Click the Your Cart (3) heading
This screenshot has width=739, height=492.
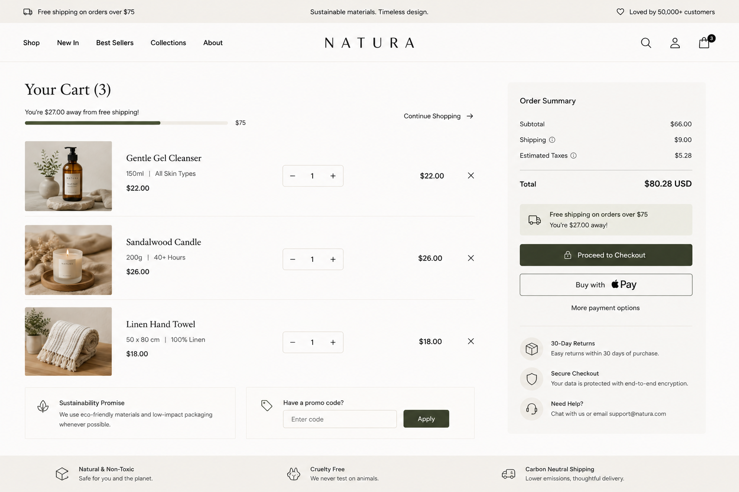(68, 89)
